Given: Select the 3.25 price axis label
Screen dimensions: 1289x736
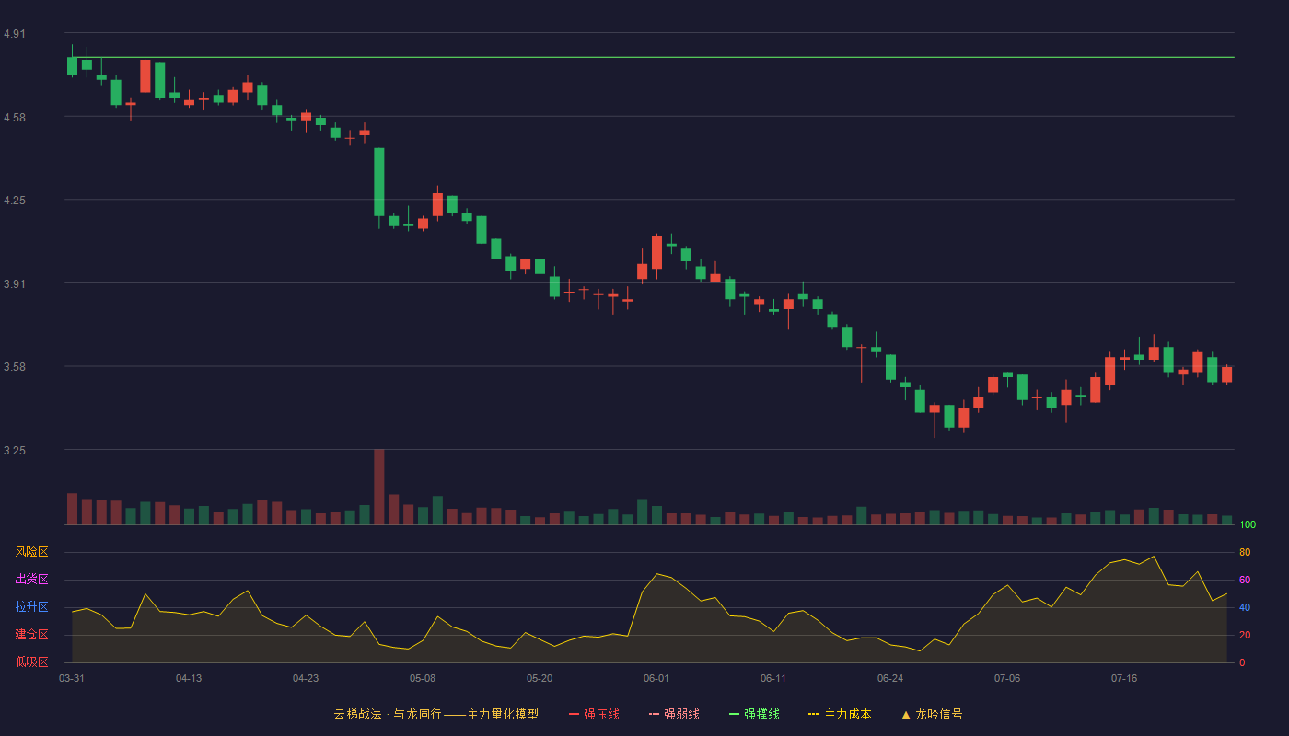Looking at the screenshot, I should point(15,451).
